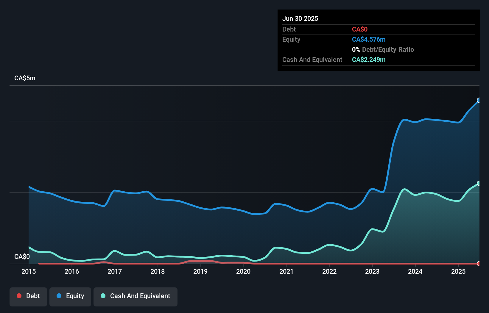Click the CA$0 y-axis label

(22, 256)
